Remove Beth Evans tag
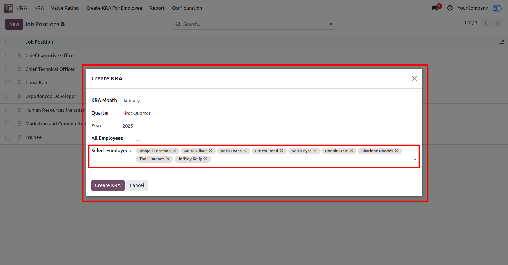508x265 pixels. point(245,151)
